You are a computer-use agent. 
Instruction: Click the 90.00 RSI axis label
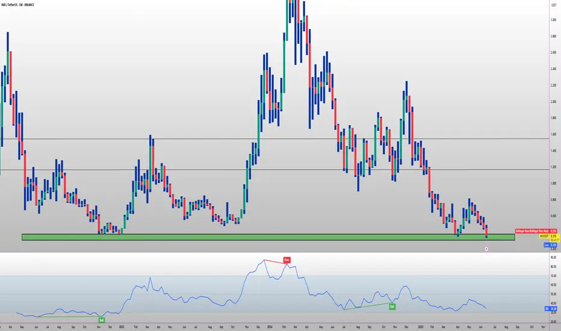click(x=554, y=258)
